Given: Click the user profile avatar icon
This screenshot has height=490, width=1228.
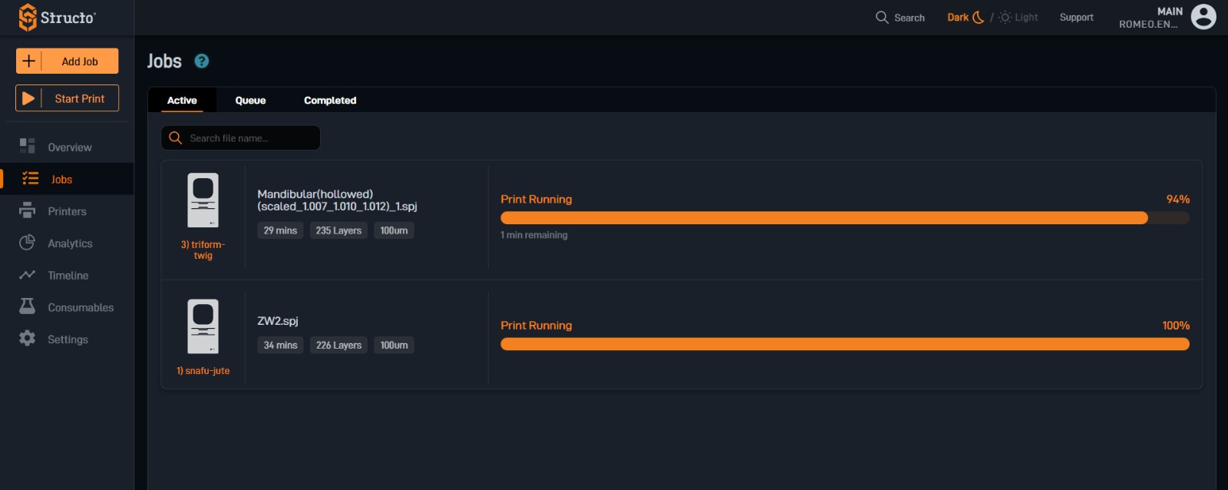Looking at the screenshot, I should 1203,17.
